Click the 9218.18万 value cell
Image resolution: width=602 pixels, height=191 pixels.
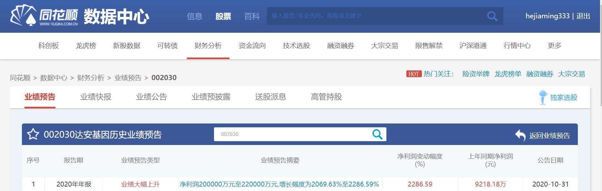tap(490, 184)
